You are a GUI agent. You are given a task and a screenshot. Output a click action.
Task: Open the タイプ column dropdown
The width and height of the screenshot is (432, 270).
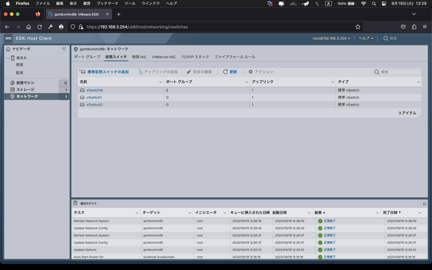(x=418, y=82)
